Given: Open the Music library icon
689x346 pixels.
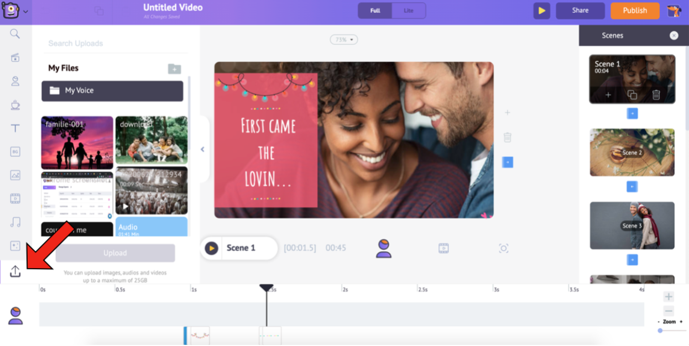Looking at the screenshot, I should click(x=15, y=222).
